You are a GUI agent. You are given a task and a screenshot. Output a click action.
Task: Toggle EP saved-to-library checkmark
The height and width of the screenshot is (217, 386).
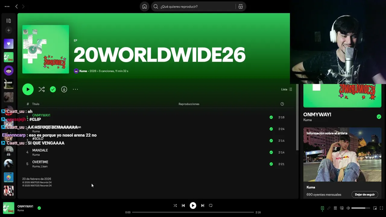(x=53, y=89)
